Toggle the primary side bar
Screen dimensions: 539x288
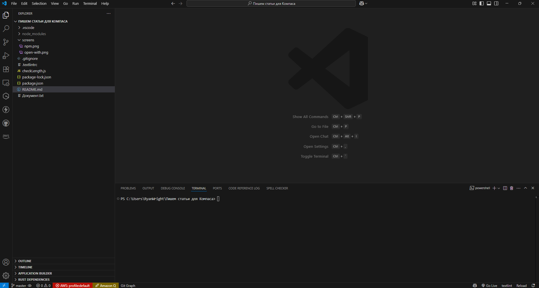click(482, 3)
